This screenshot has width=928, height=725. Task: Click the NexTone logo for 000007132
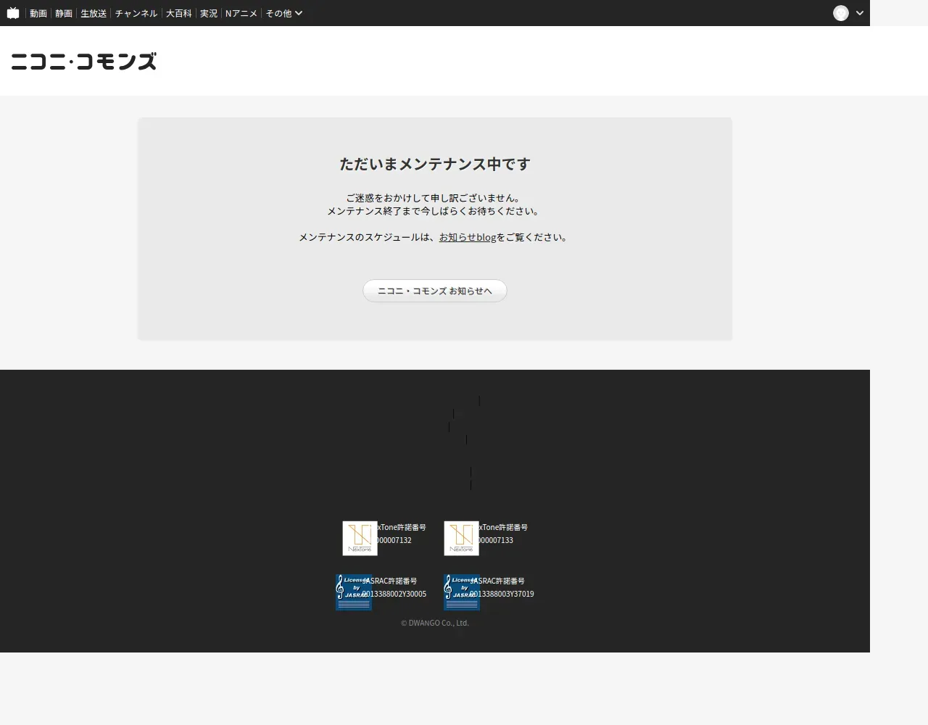tap(360, 538)
